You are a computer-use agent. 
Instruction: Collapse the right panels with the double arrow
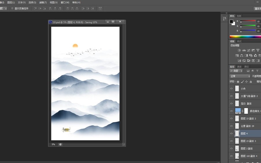click(x=226, y=13)
